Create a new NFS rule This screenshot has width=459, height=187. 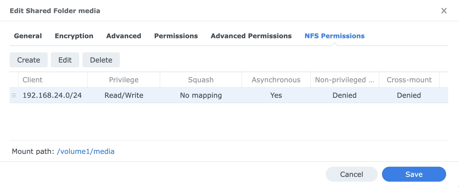click(29, 60)
